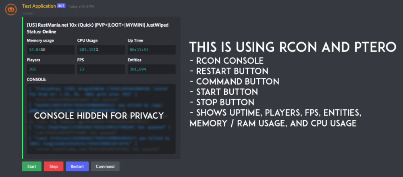Click the CPU Usage heading
Screen dimensions: 403x177
point(87,40)
